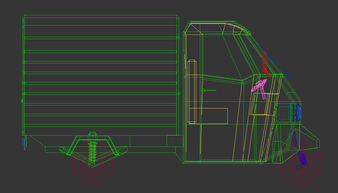Select the red windshield wiper object
The height and width of the screenshot is (193, 338).
[x=266, y=64]
